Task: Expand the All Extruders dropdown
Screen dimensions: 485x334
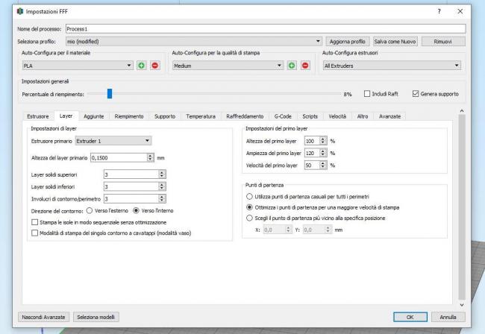Action: tap(392, 66)
